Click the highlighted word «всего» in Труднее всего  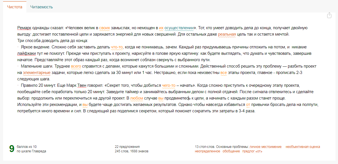pyautogui.click(x=76, y=66)
